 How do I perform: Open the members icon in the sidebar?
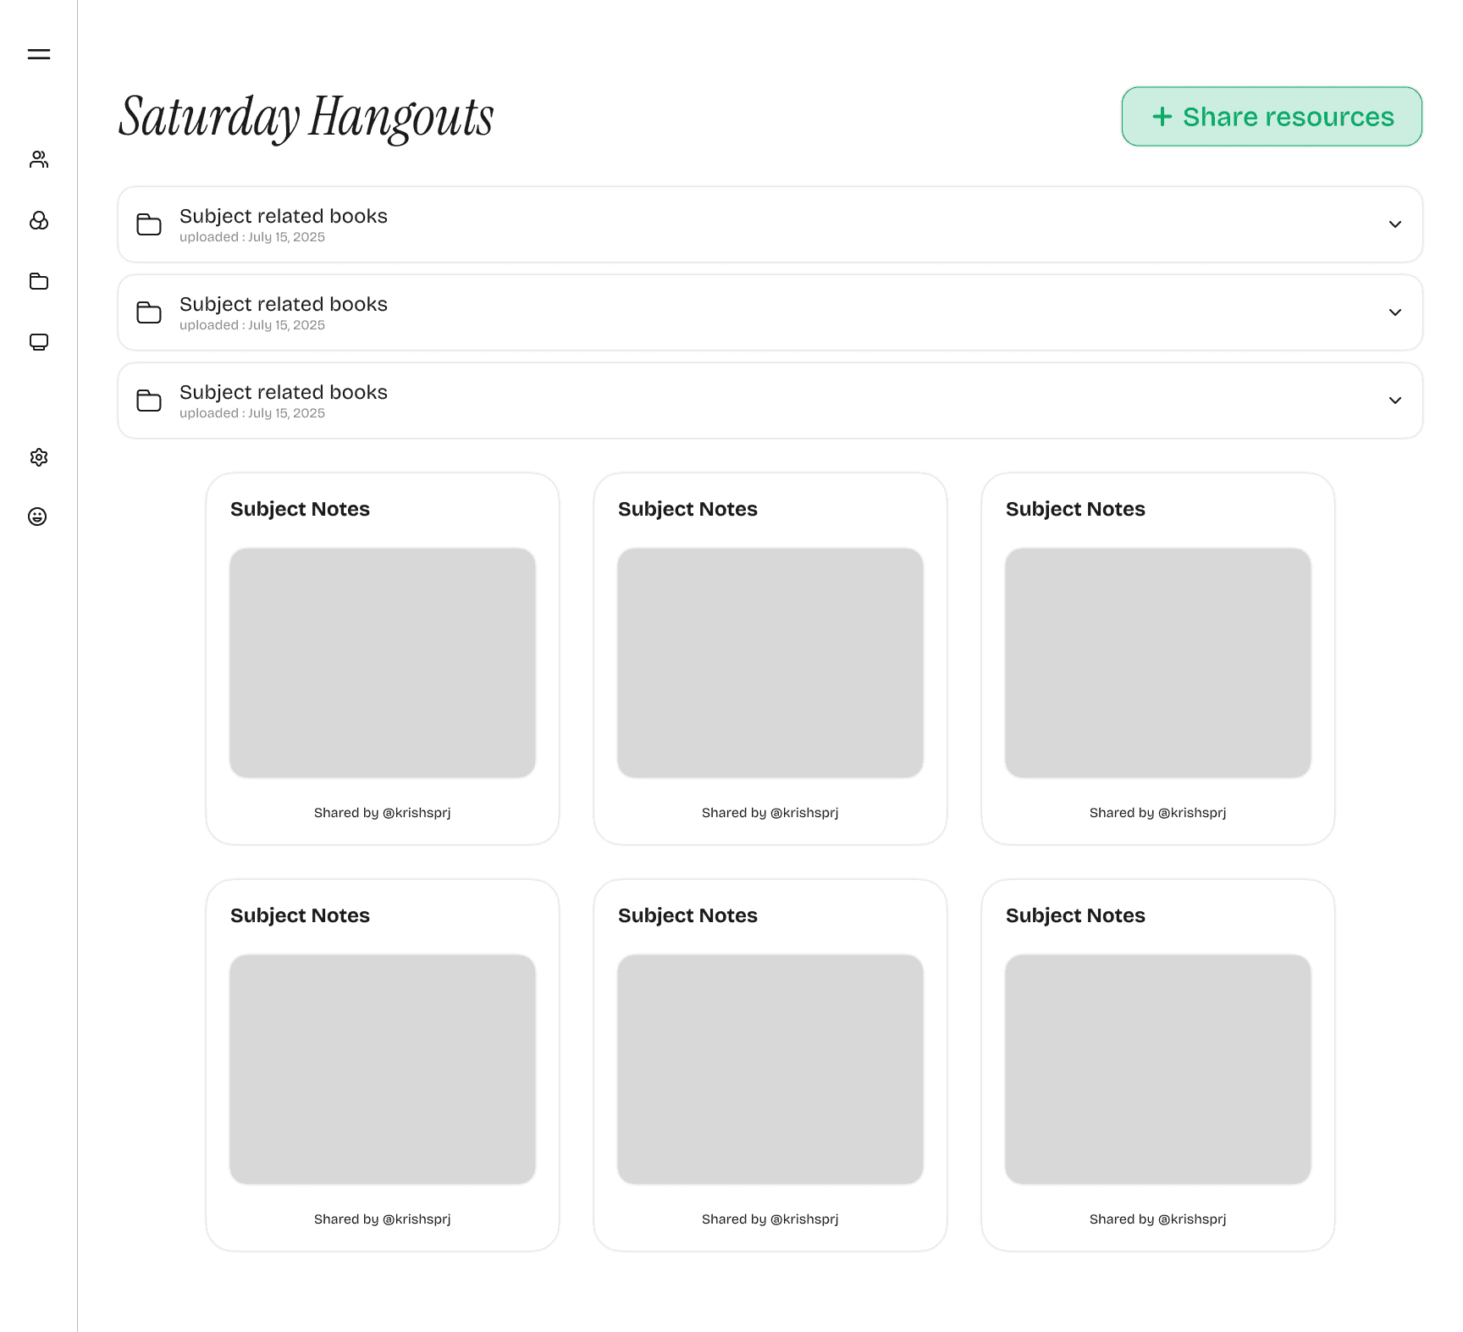38,159
